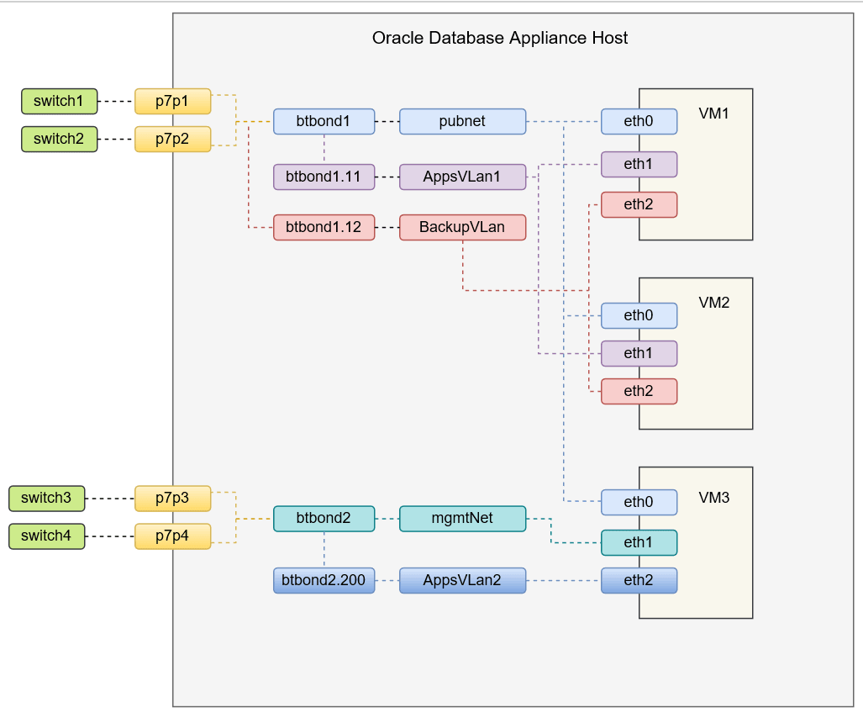Enable the BackupVLan network node
This screenshot has height=718, width=863.
click(x=462, y=227)
